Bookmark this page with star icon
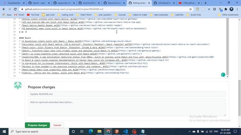The width and height of the screenshot is (241, 135). [191, 9]
